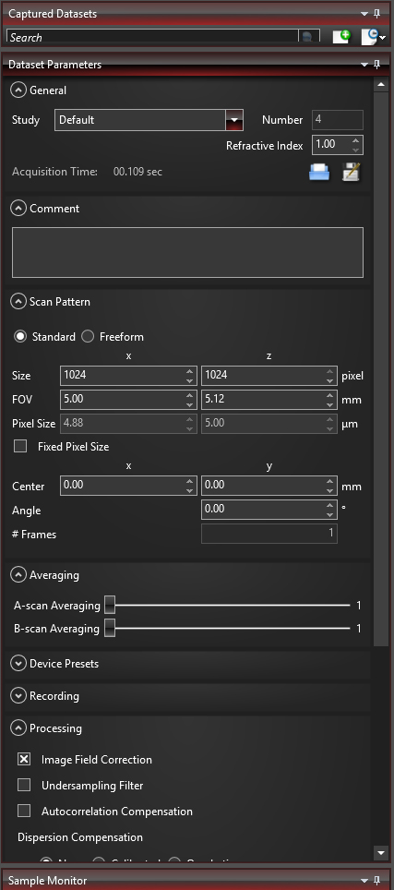Click the blue load parameters icon
The height and width of the screenshot is (890, 394).
pyautogui.click(x=319, y=172)
